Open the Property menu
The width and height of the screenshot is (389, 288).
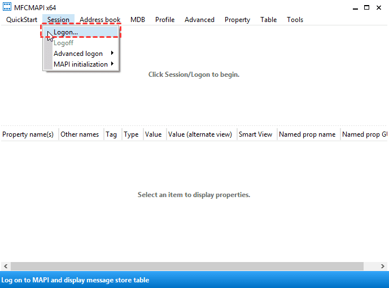(237, 20)
